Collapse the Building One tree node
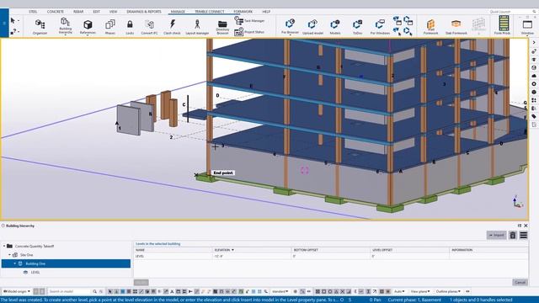Viewport: 539px width, 303px height. click(x=15, y=263)
